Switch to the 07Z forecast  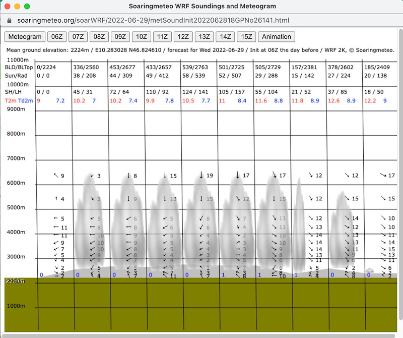(x=77, y=37)
